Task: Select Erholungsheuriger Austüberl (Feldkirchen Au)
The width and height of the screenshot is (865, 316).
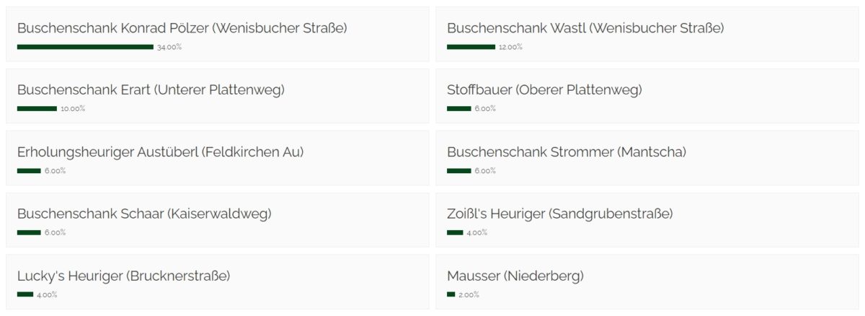Action: point(217,159)
